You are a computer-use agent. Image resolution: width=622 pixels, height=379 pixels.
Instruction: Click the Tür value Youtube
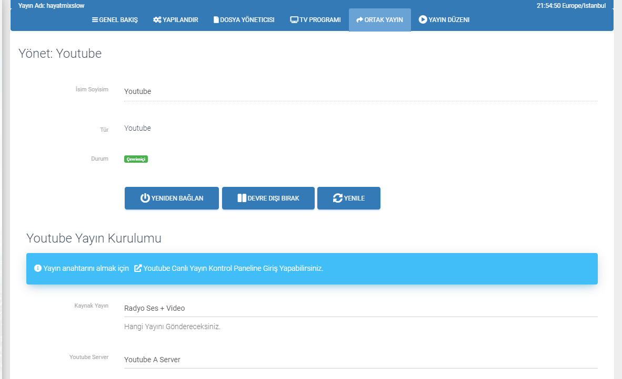137,128
